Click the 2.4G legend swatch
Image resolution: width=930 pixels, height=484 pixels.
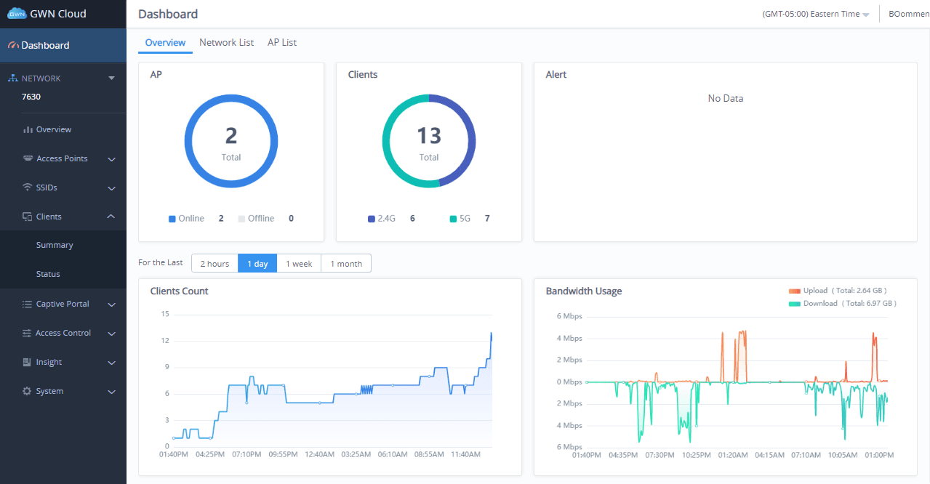[372, 219]
